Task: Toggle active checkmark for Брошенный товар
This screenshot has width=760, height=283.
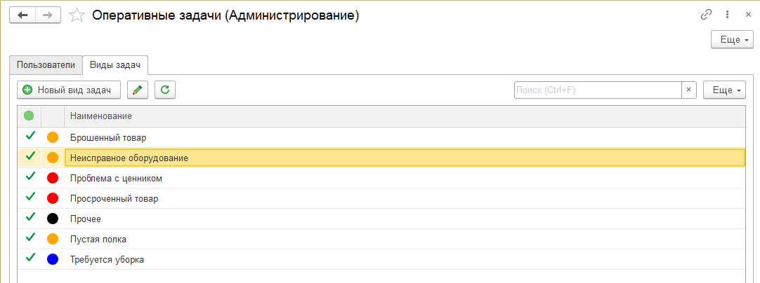Action: click(30, 137)
